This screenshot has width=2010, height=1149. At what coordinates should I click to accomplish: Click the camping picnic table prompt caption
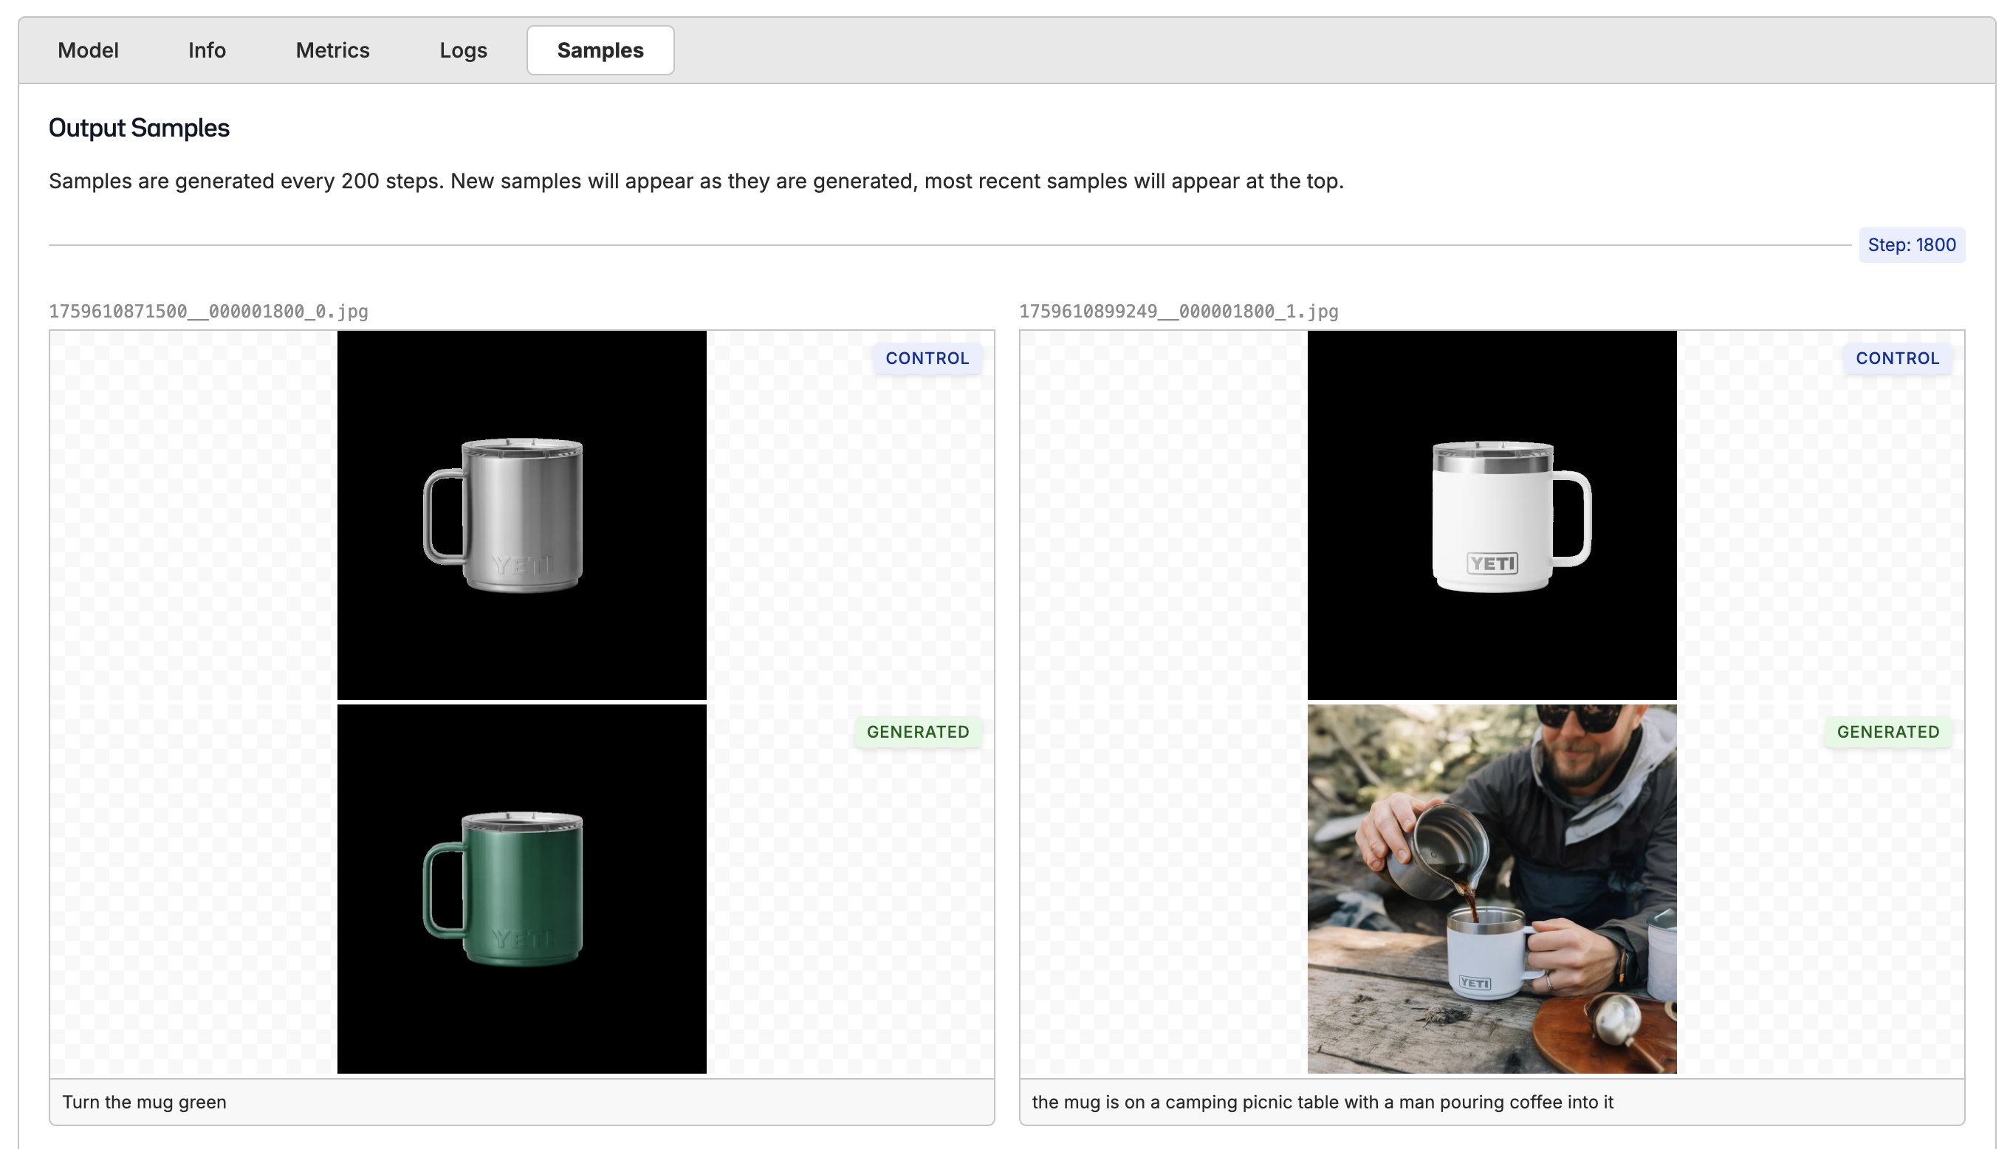point(1322,1102)
